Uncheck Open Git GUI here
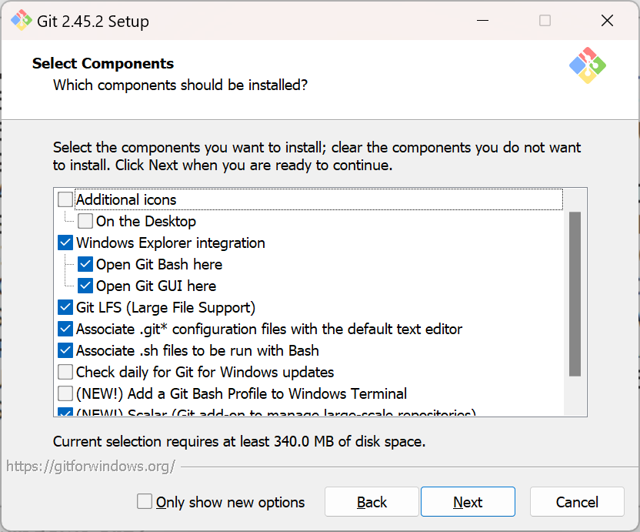This screenshot has width=640, height=532. pyautogui.click(x=85, y=286)
